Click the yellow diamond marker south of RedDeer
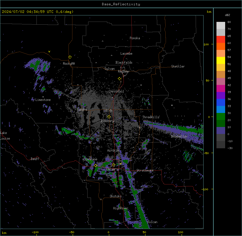Screen dimensions: 242x236 coord(119,79)
